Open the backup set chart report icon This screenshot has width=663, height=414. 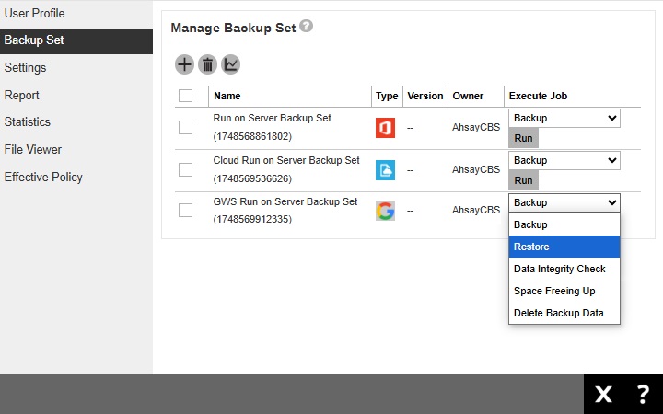230,64
